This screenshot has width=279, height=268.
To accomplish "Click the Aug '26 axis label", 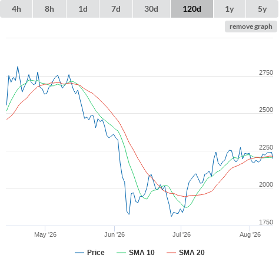I will click(x=250, y=234).
